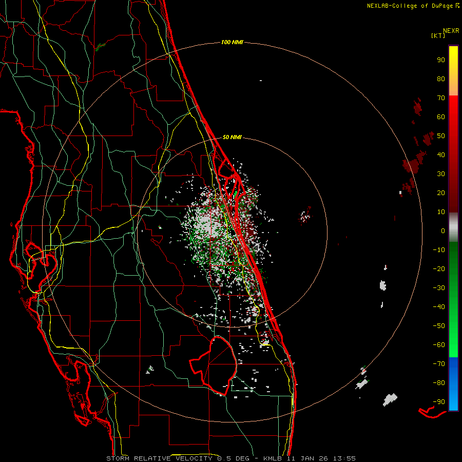Click the -40 value on velocity scale
Image resolution: width=462 pixels, height=462 pixels.
pyautogui.click(x=439, y=307)
